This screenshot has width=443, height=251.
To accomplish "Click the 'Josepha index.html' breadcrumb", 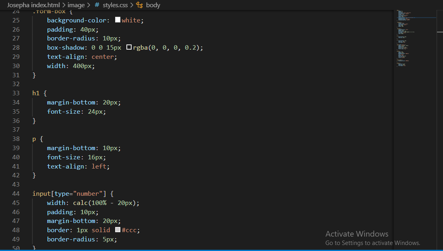I will pyautogui.click(x=33, y=5).
